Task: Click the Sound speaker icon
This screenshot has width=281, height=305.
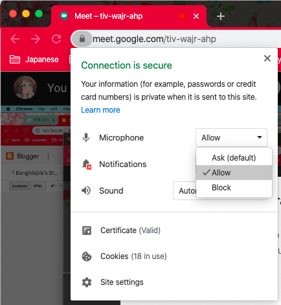Action: pos(86,190)
